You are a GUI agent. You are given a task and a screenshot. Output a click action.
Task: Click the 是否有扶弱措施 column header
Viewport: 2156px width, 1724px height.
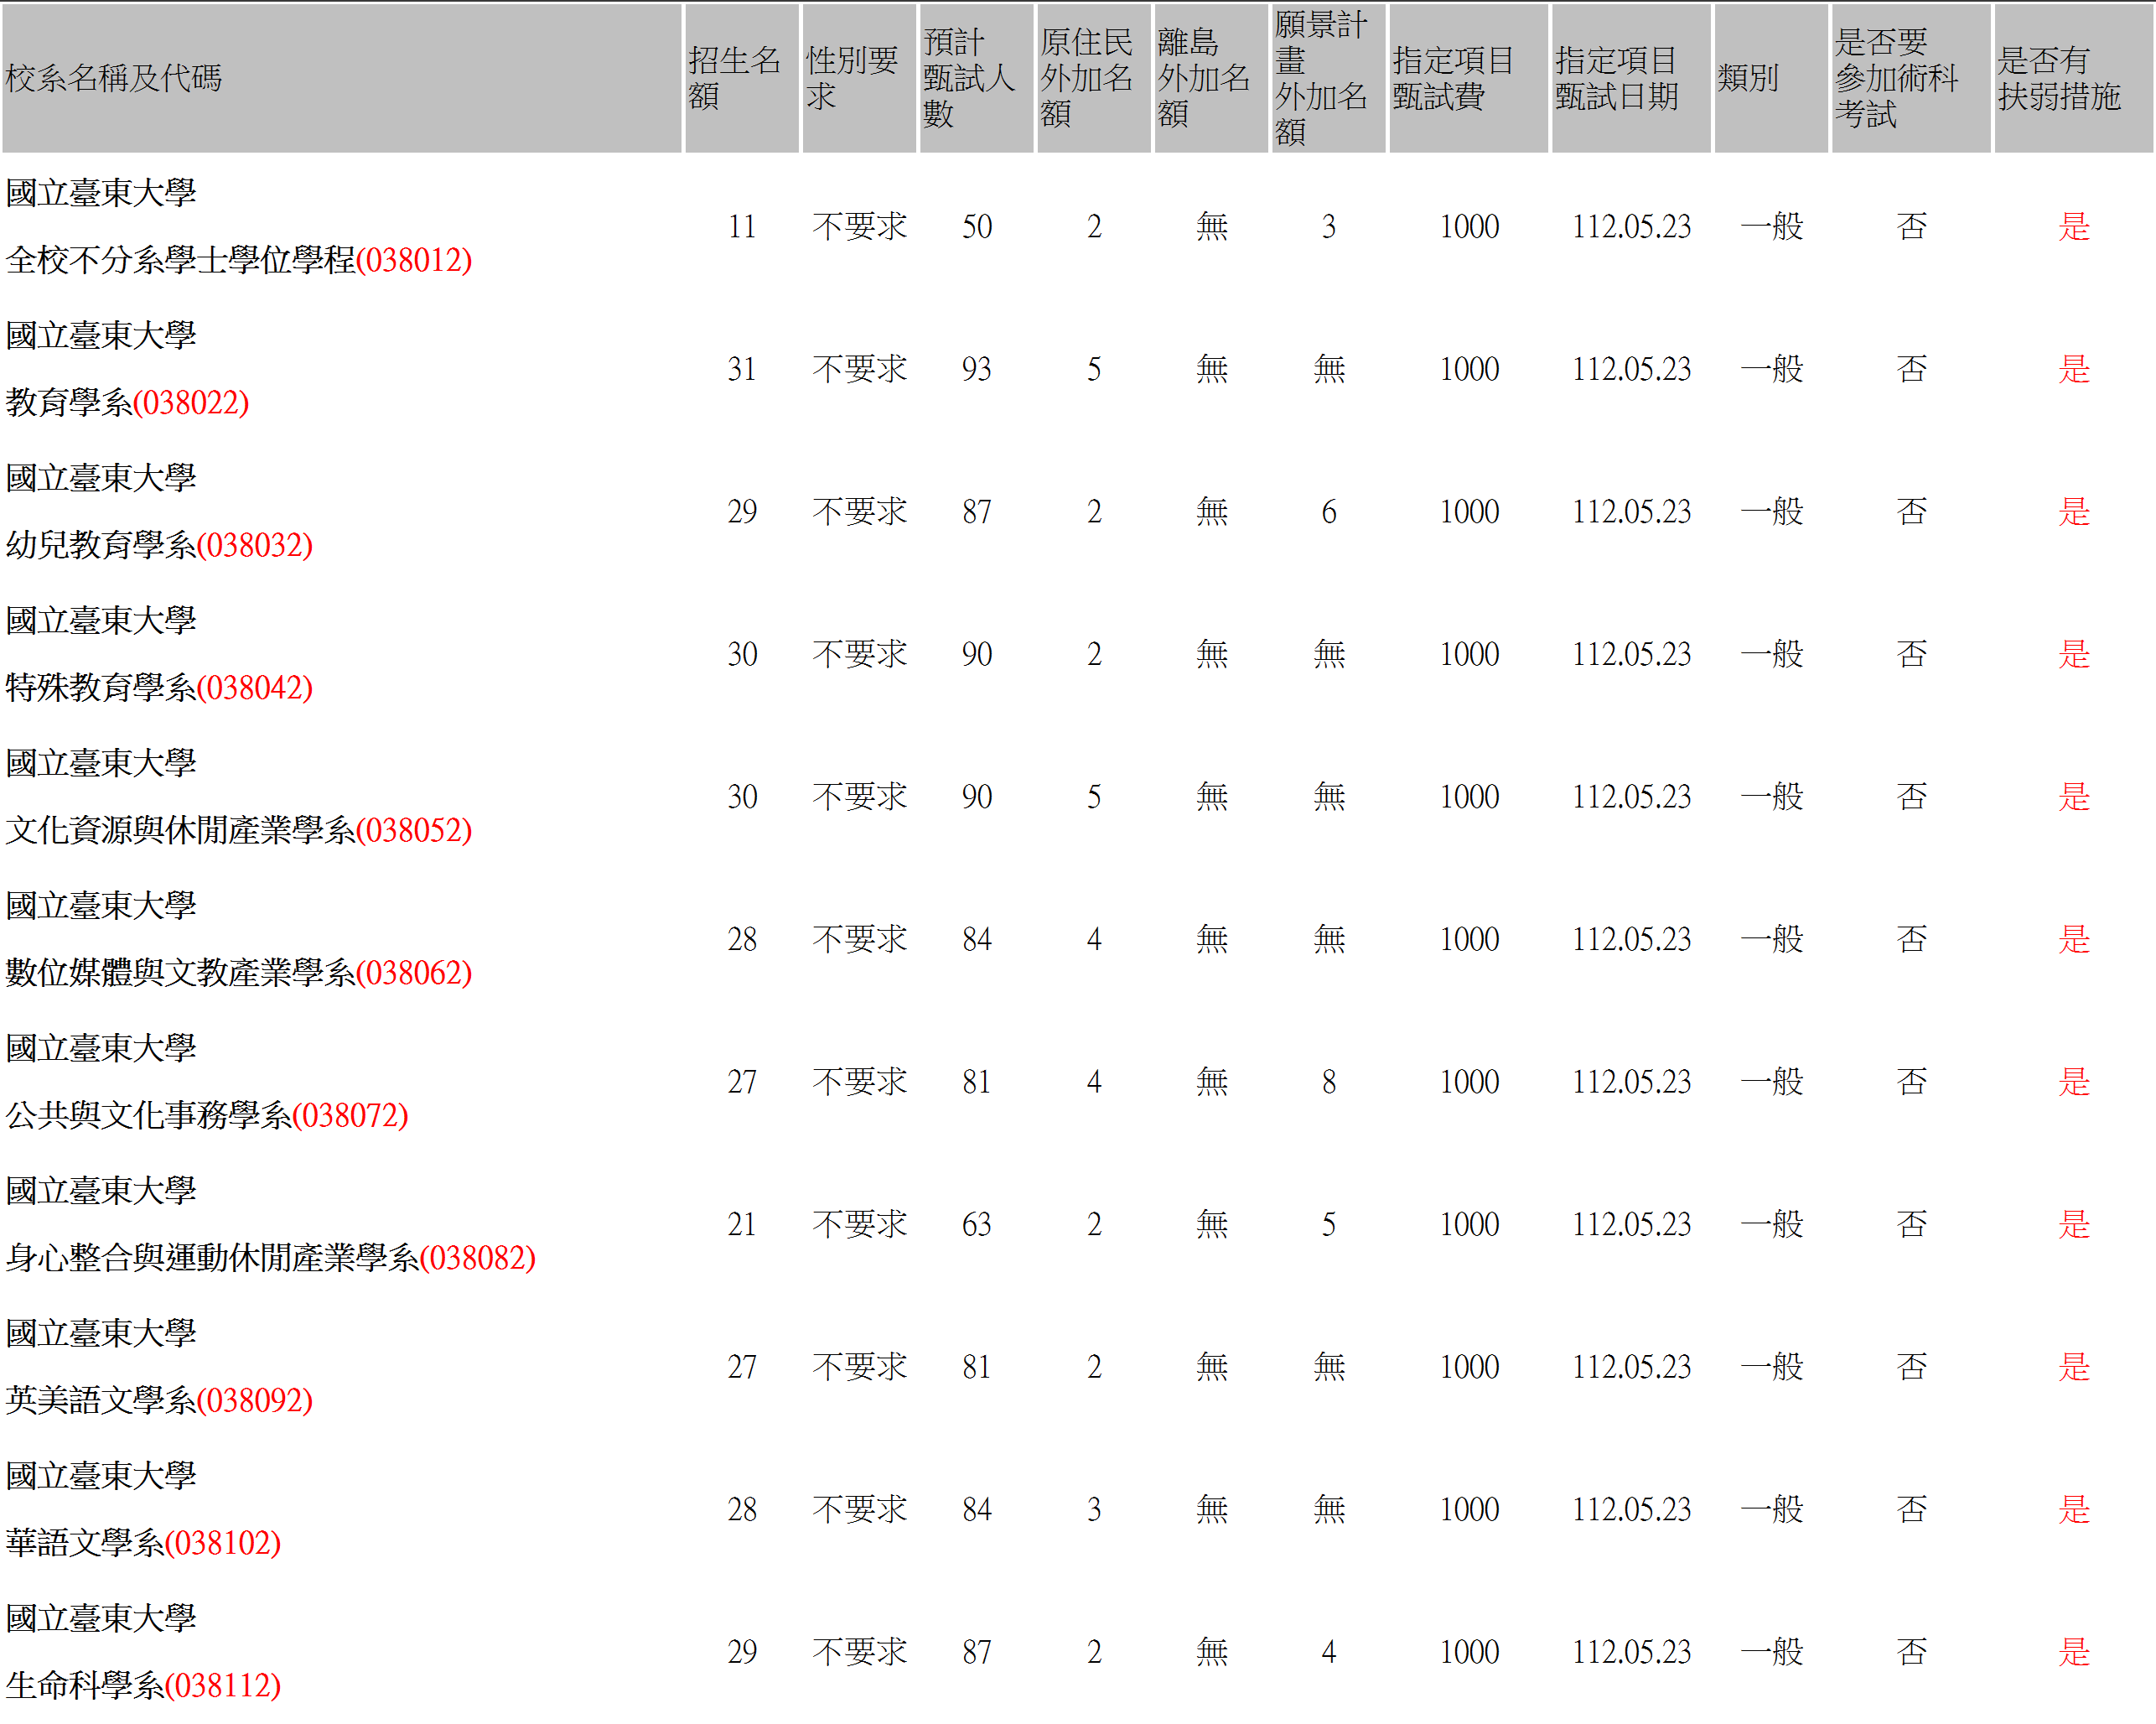pos(2073,78)
